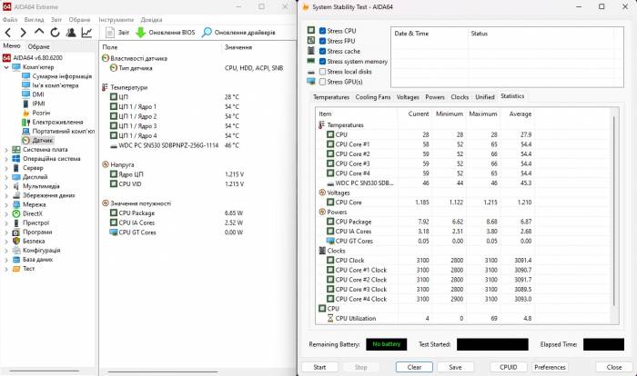Click the CPUID button
The width and height of the screenshot is (637, 376).
tap(509, 367)
